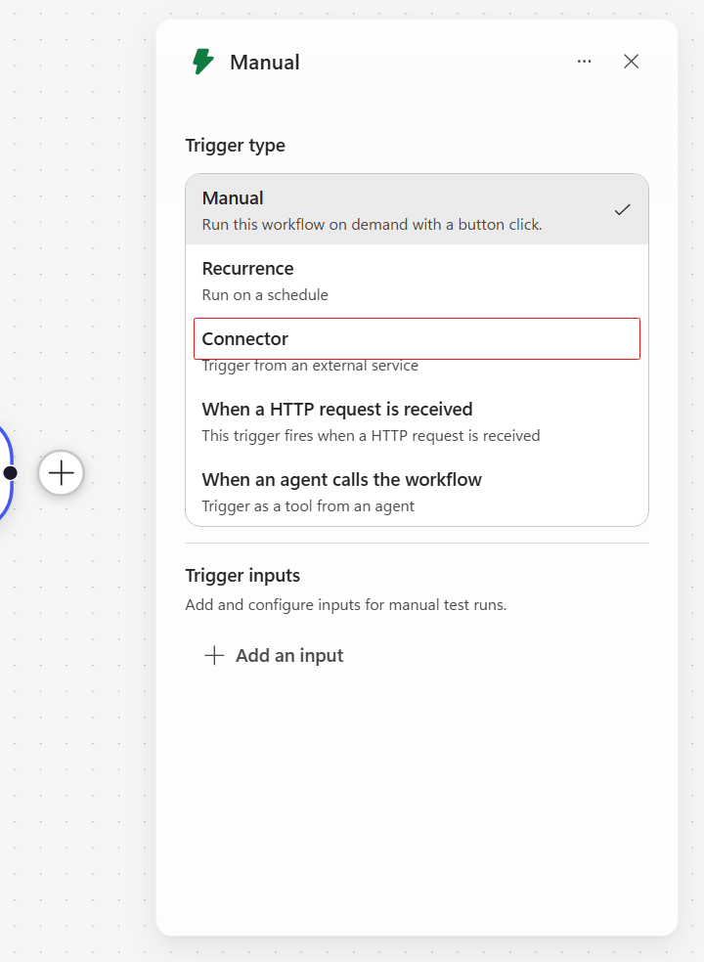Choose the Recurrence trigger type
Screen dimensions: 704x962
417,281
